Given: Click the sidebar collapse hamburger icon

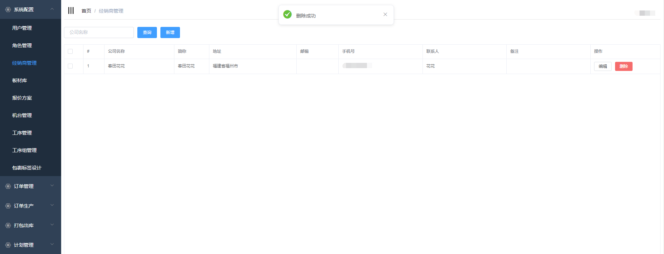Looking at the screenshot, I should tap(71, 10).
